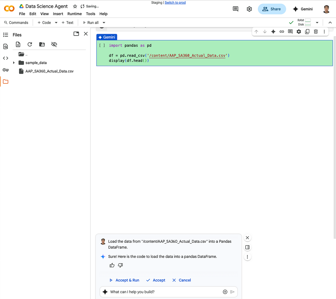The width and height of the screenshot is (336, 299).
Task: Add a new Text cell
Action: (x=67, y=22)
